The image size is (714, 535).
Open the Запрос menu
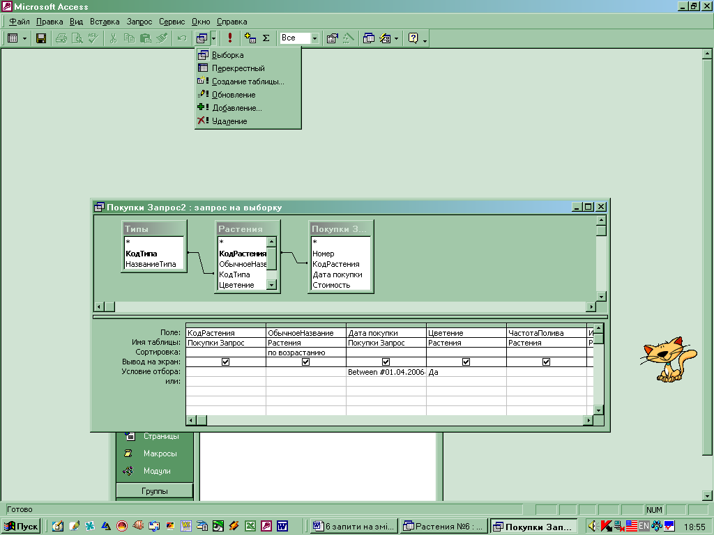(139, 22)
